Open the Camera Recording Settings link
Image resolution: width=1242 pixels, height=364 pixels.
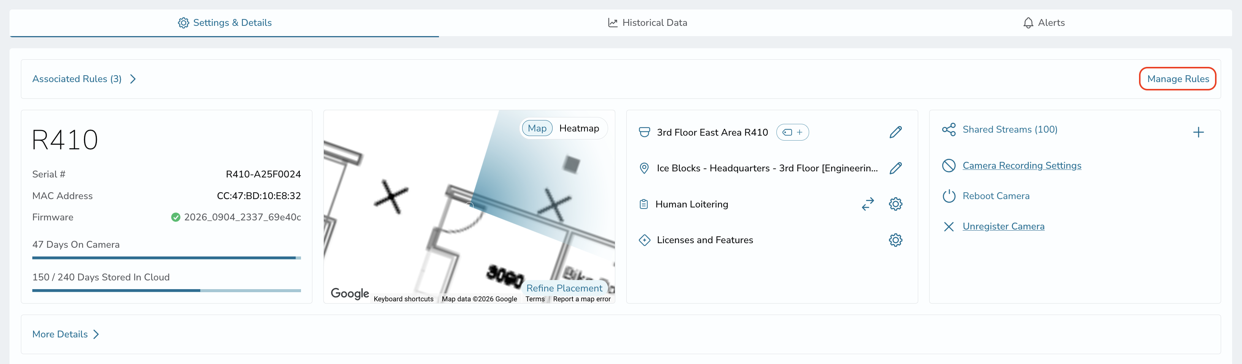pos(1022,166)
